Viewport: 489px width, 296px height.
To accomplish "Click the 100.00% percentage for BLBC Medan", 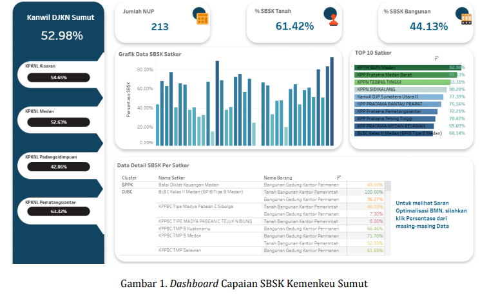I will 374,192.
